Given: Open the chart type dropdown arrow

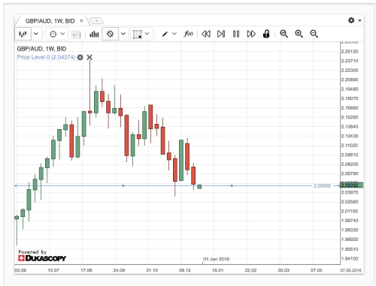Looking at the screenshot, I should click(36, 34).
